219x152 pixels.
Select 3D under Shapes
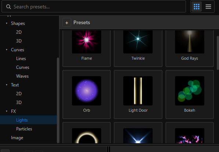(x=19, y=41)
